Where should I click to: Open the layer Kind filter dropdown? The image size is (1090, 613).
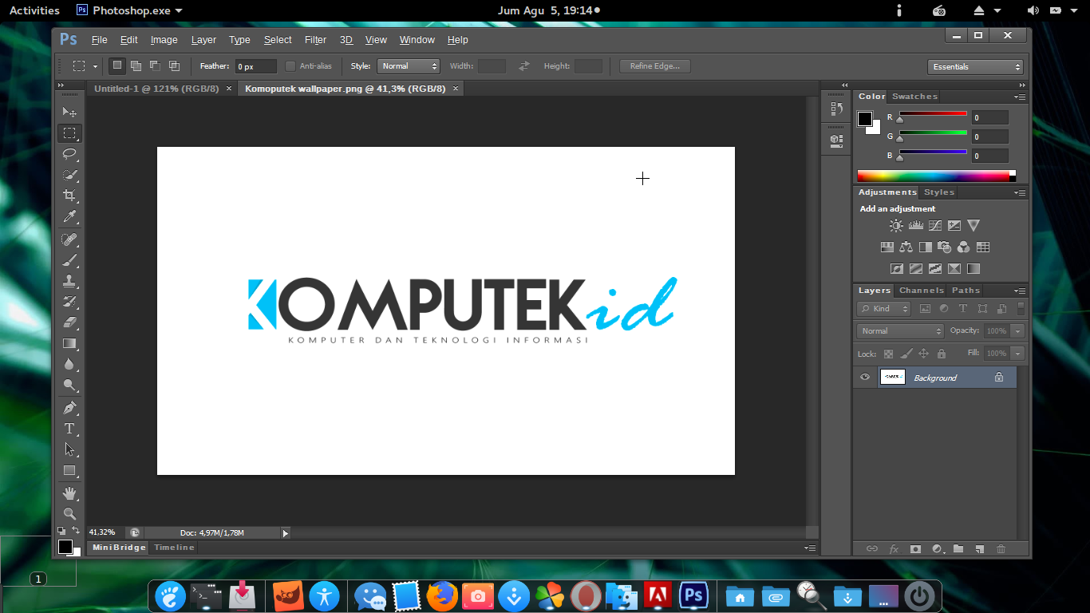(883, 308)
